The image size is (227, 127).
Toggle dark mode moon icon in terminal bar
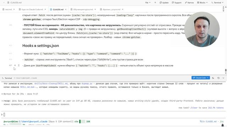[x=213, y=78]
